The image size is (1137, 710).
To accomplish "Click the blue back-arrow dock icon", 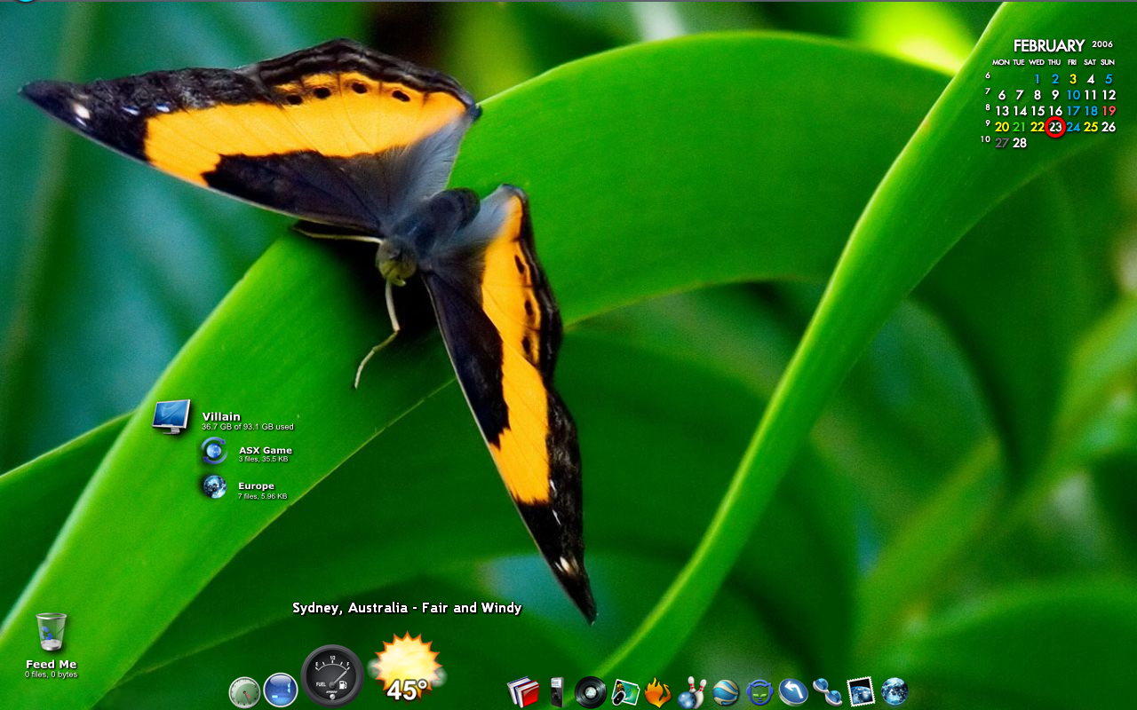I will (x=793, y=691).
